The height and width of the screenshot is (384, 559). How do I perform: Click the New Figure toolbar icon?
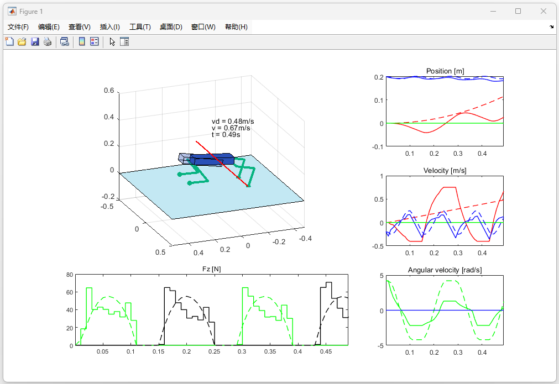(9, 41)
